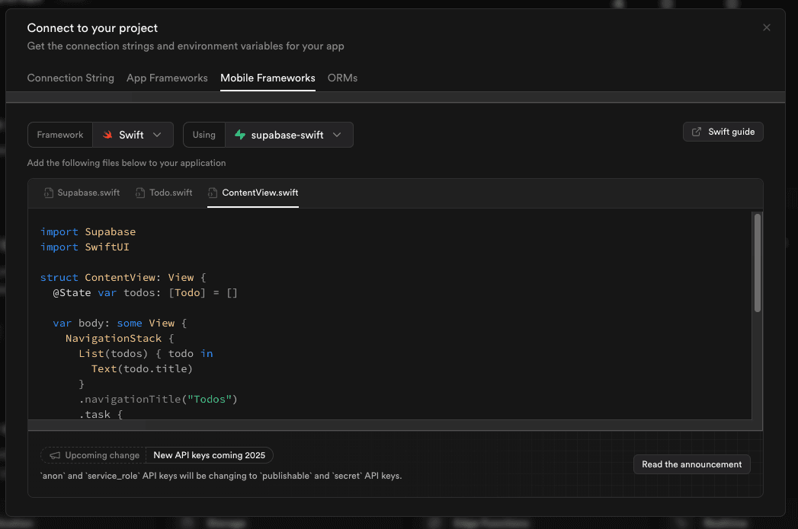Close the Connect to your project dialog
The image size is (798, 529).
[766, 27]
